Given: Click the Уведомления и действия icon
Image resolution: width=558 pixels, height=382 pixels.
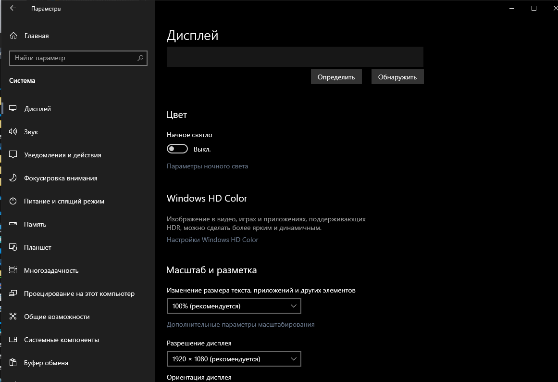Looking at the screenshot, I should tap(13, 154).
